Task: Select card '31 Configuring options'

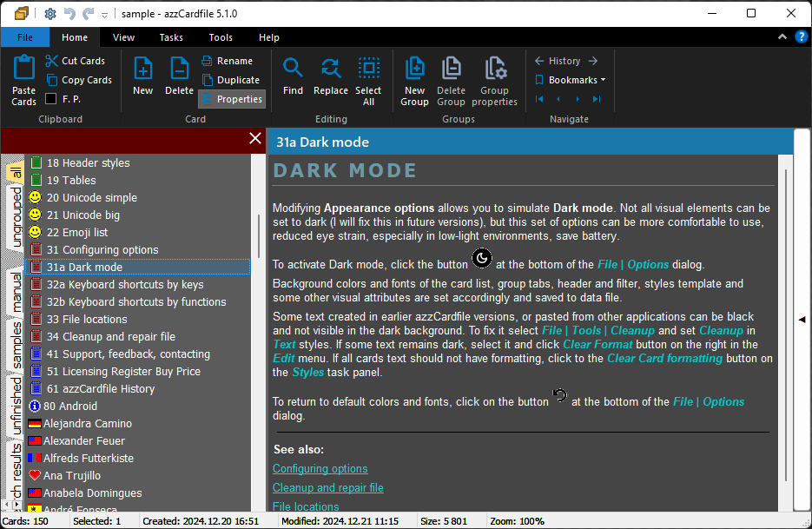Action: point(138,250)
